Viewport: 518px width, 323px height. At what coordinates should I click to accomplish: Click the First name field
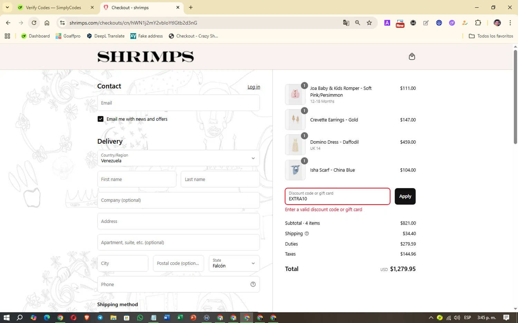point(137,179)
